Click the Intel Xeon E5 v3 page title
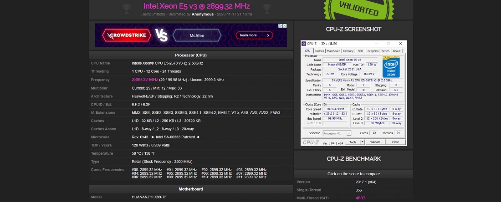Screen dimensions: 501x202 tap(196, 6)
